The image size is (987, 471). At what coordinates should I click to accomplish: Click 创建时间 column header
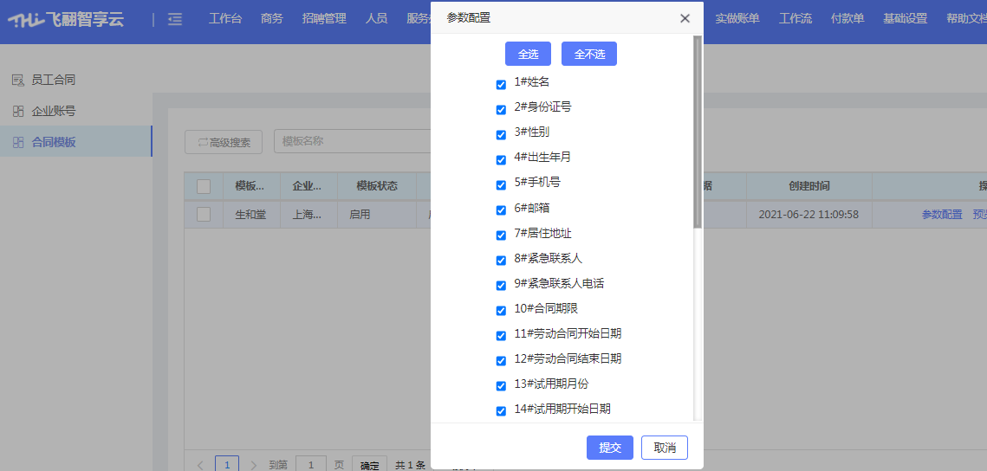808,186
